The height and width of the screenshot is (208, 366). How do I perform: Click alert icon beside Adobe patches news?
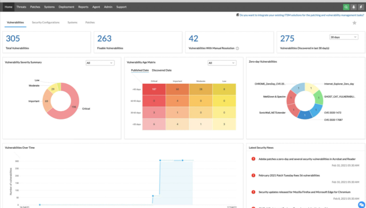[253, 159]
